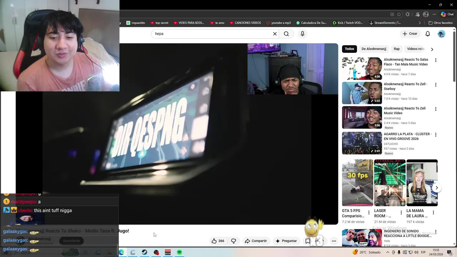Open LA MAMA DE LAURA short
This screenshot has width=457, height=257.
(x=422, y=183)
